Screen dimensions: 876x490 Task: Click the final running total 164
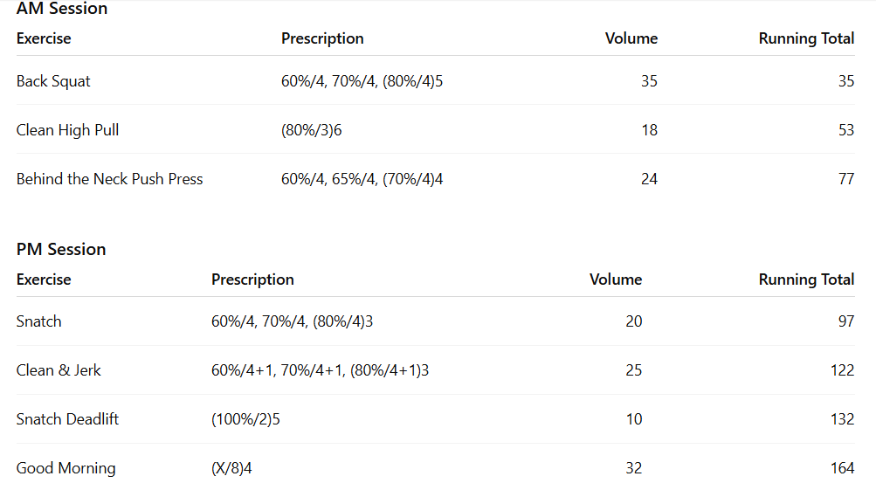842,468
